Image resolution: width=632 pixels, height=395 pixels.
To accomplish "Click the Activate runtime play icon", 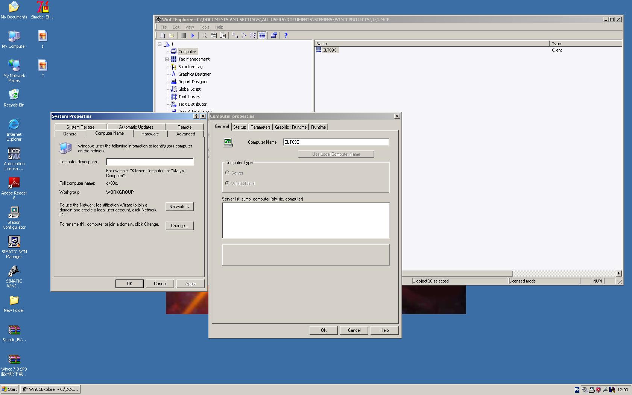I will point(193,35).
